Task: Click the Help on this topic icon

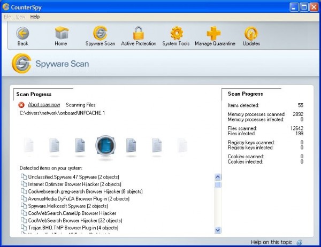Action: [x=300, y=242]
